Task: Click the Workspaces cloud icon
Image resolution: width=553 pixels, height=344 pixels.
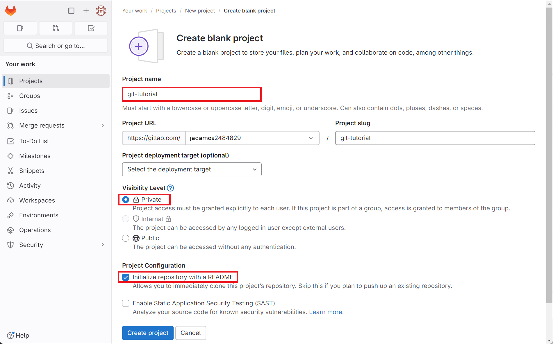Action: (11, 200)
